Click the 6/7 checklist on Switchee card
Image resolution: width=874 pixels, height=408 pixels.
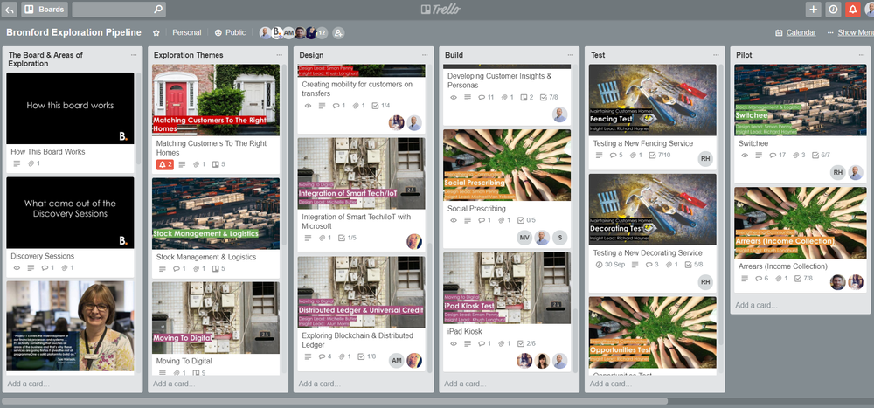point(821,155)
